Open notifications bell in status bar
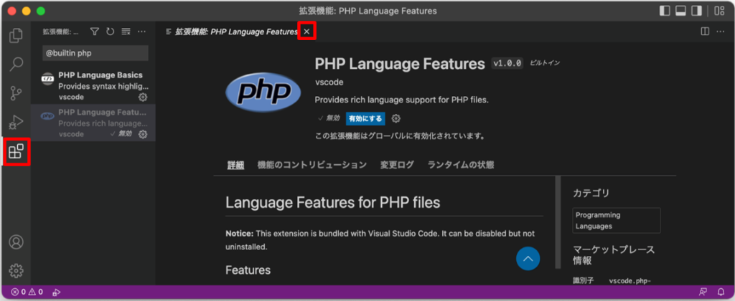735x301 pixels. (x=721, y=292)
